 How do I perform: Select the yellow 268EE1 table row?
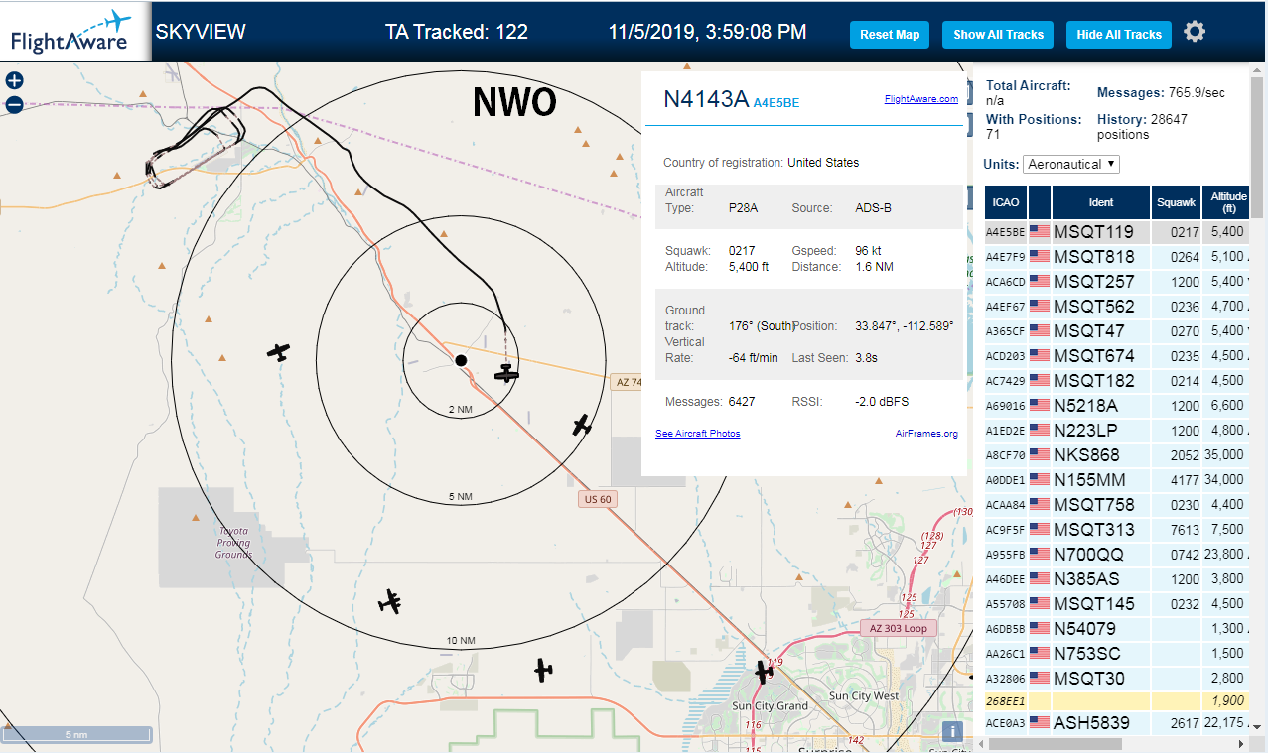point(1116,700)
